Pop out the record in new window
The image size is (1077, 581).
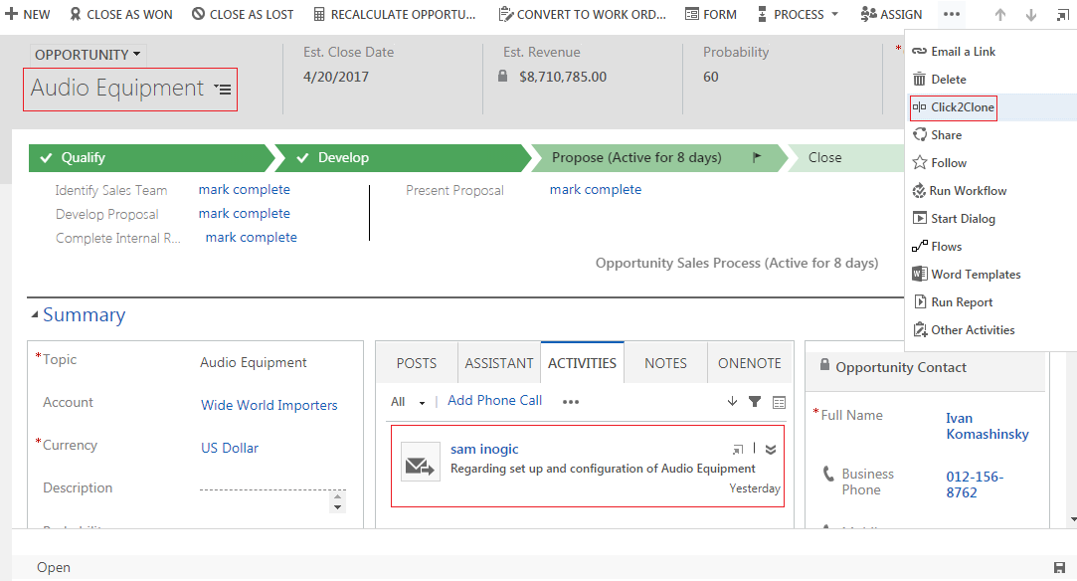[1062, 15]
